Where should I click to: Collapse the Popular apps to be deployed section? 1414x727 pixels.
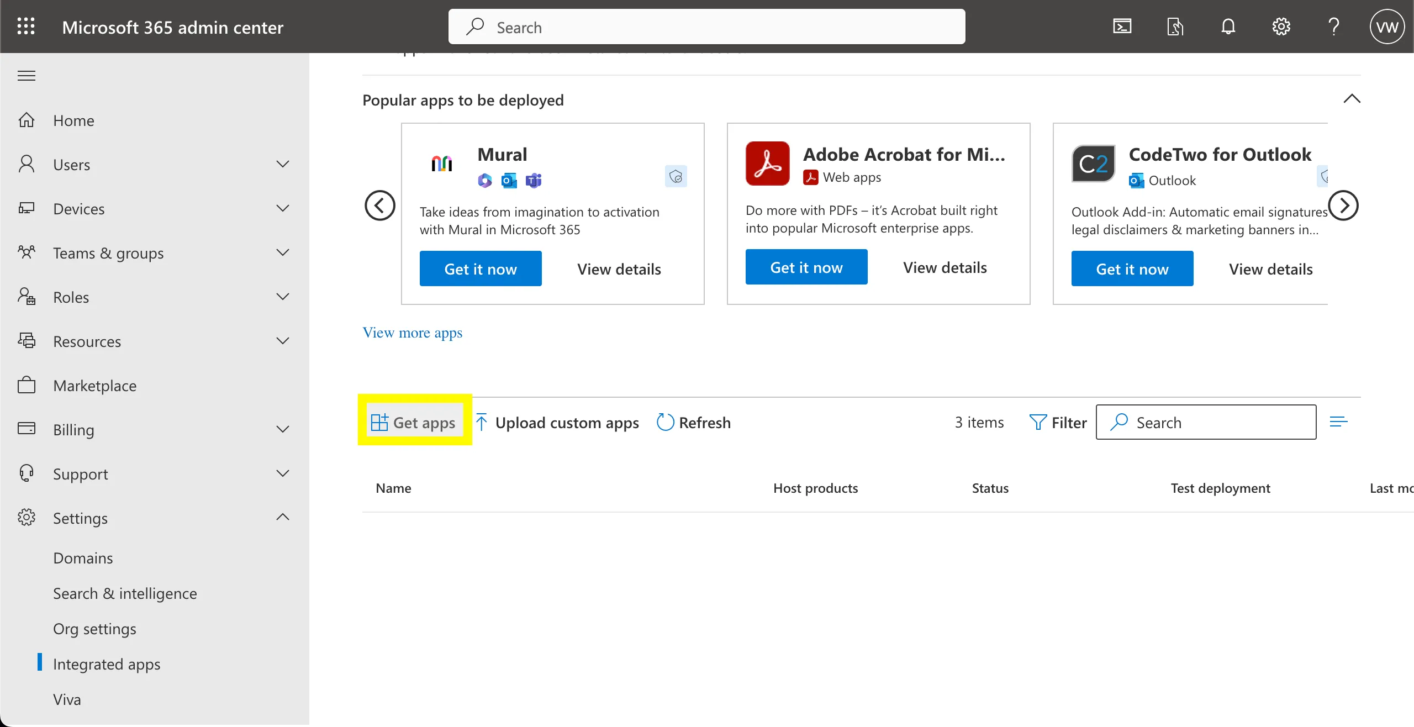[1352, 99]
